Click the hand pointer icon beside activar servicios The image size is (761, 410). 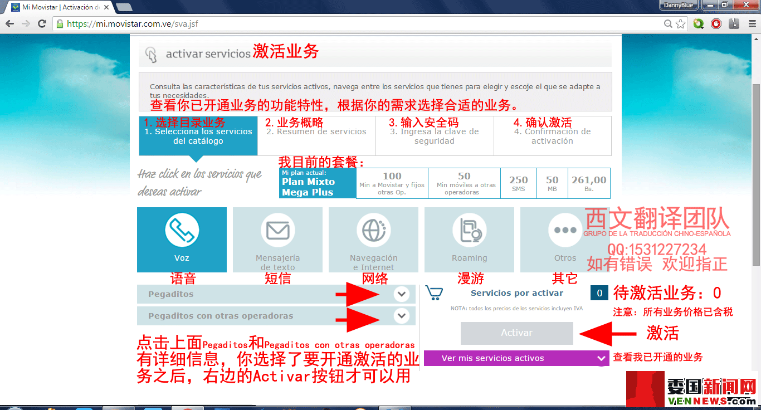(x=151, y=55)
